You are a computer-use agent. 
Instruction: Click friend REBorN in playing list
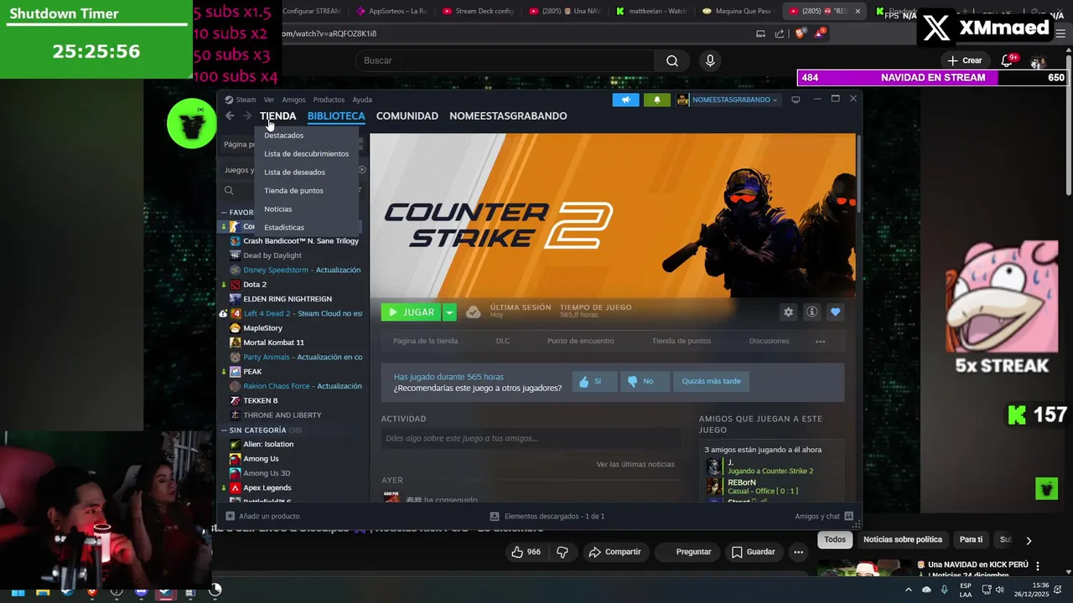742,482
